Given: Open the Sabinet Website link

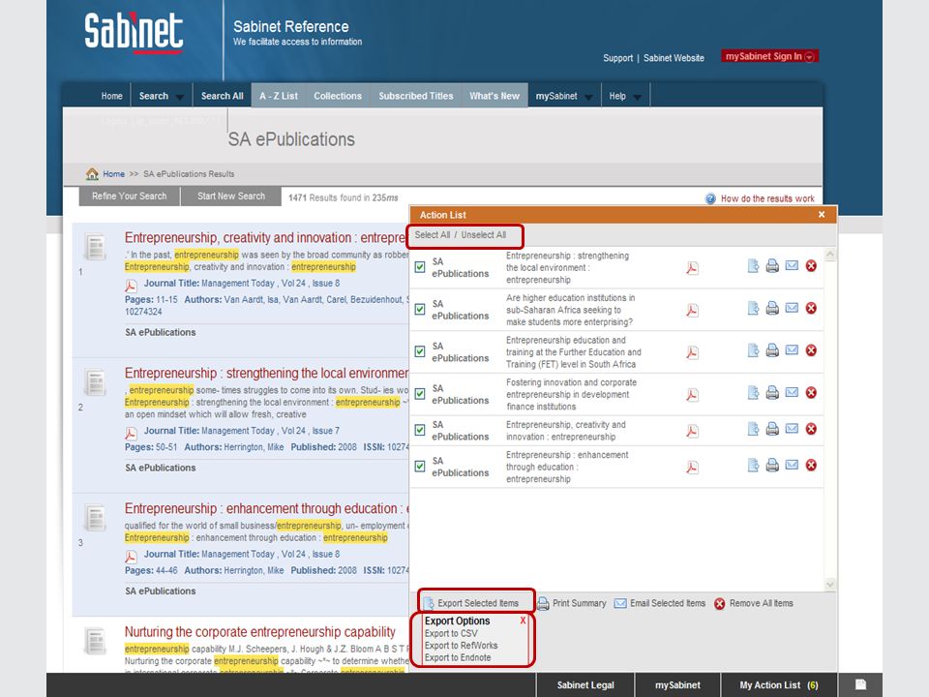Looking at the screenshot, I should pos(674,58).
